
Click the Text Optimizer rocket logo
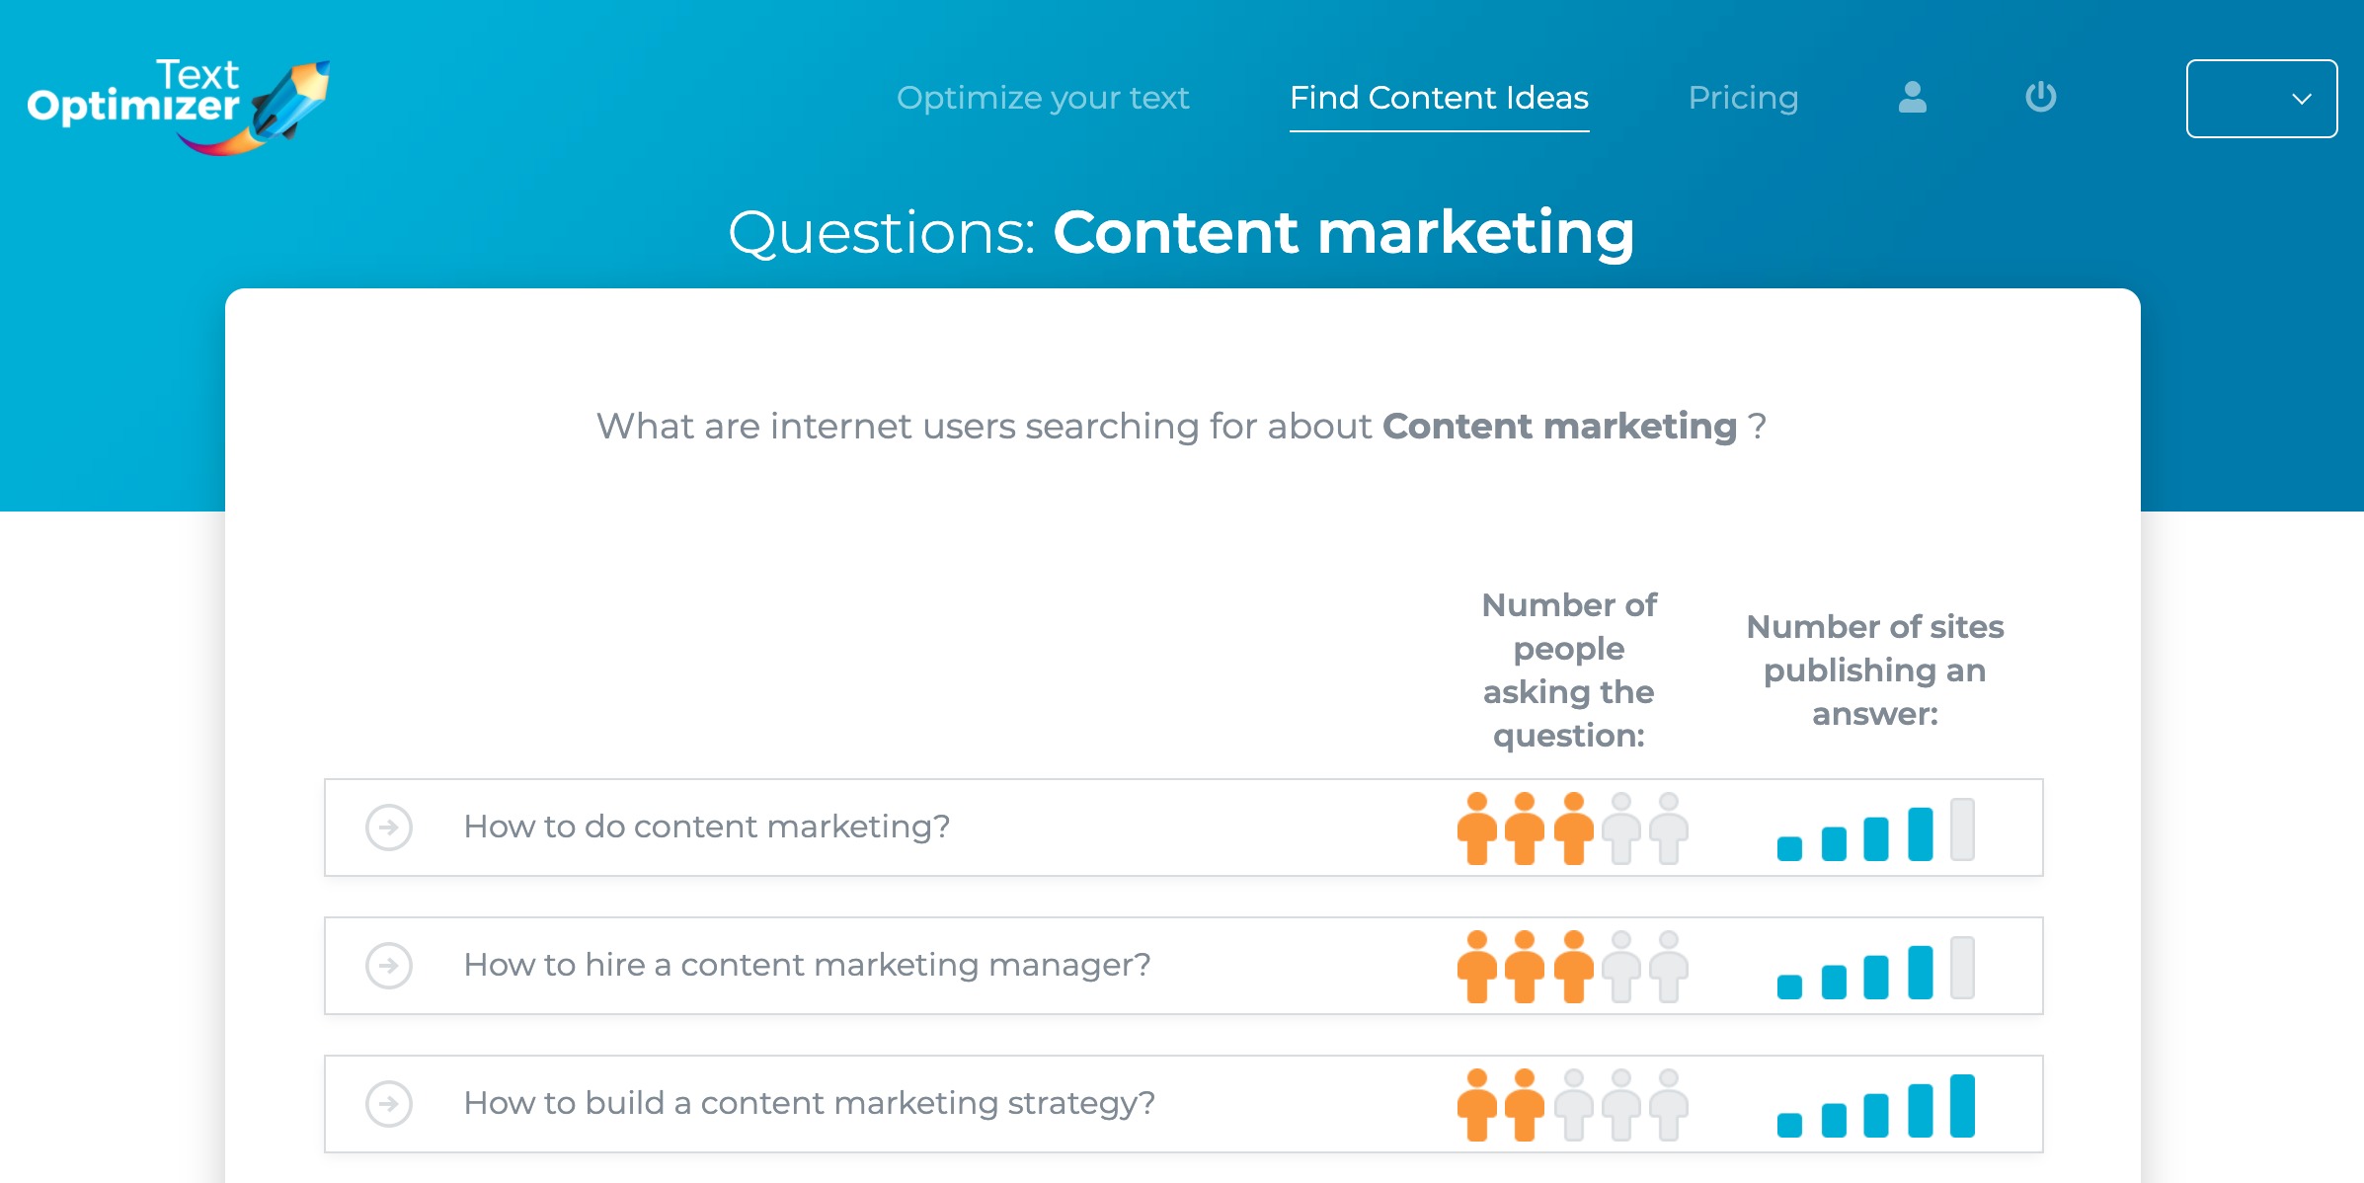tap(179, 107)
